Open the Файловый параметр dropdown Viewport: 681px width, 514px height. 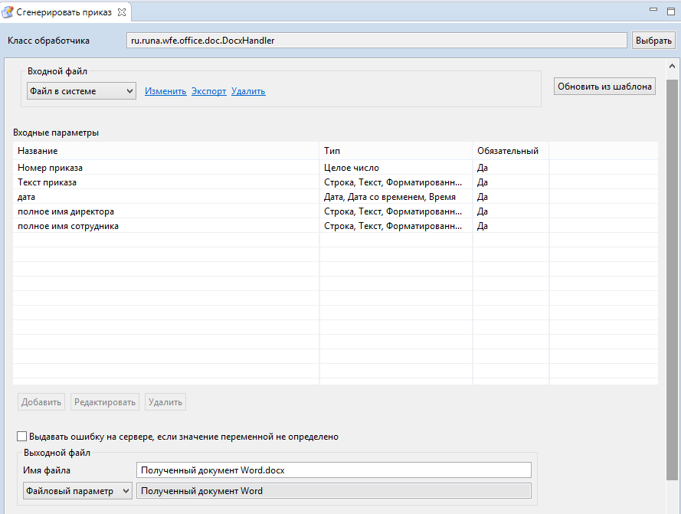click(77, 491)
